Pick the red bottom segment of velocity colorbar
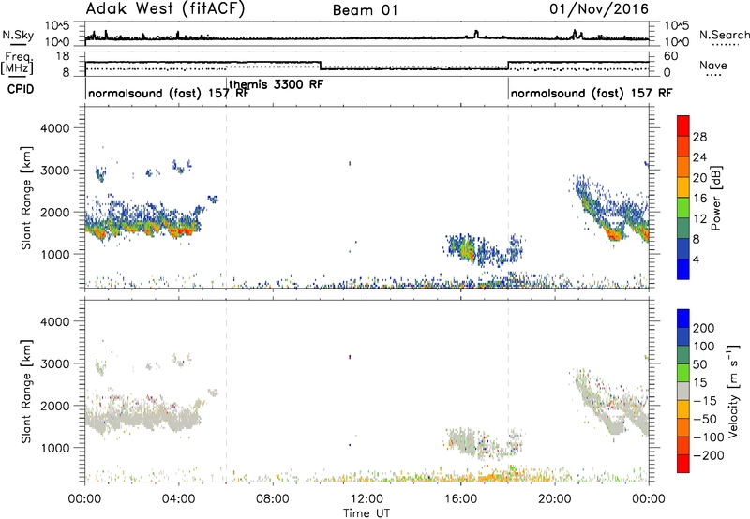The height and width of the screenshot is (519, 750). [683, 464]
